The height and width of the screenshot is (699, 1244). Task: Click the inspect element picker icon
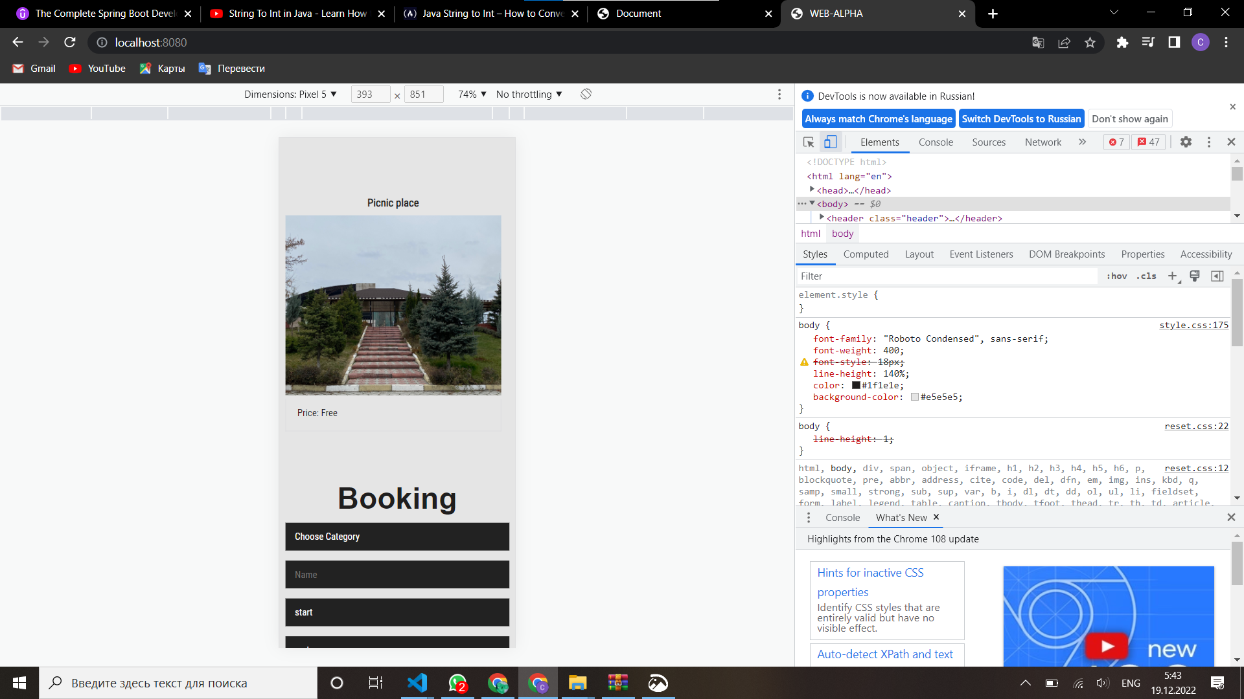(x=809, y=142)
